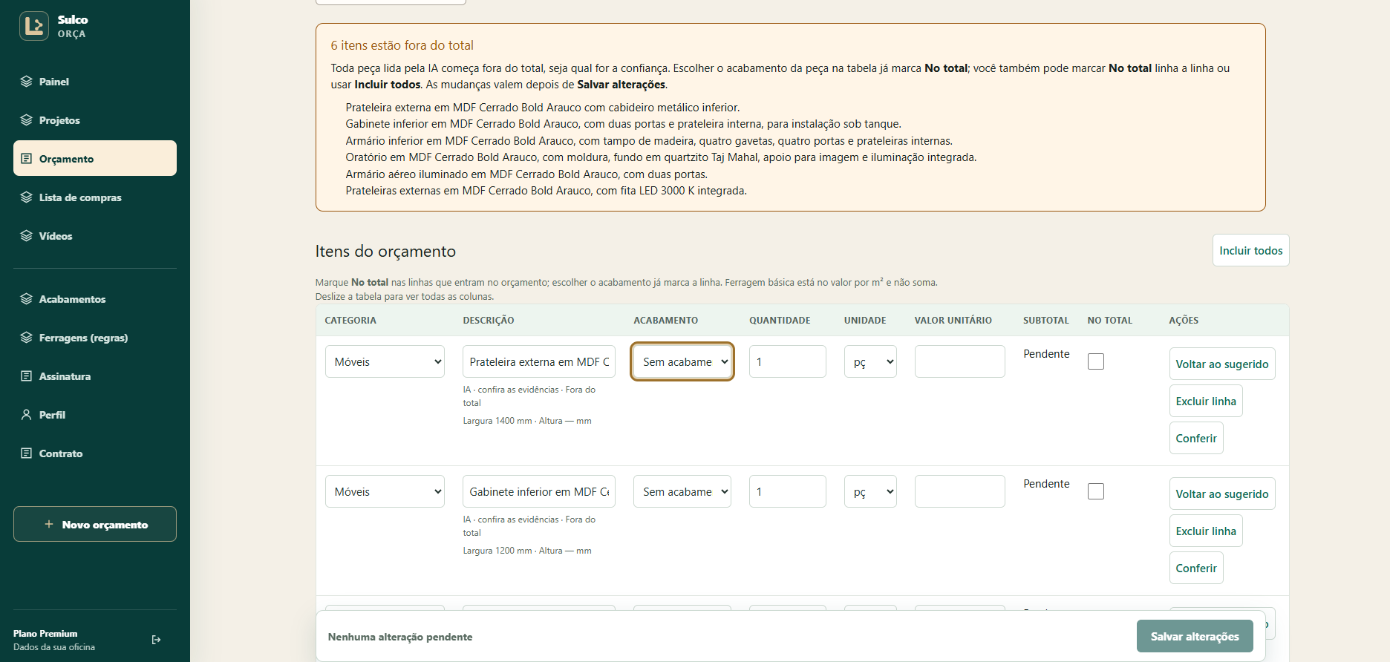Click Voltar ao sugerido for Prateleira externa
Viewport: 1390px width, 662px height.
coord(1222,364)
